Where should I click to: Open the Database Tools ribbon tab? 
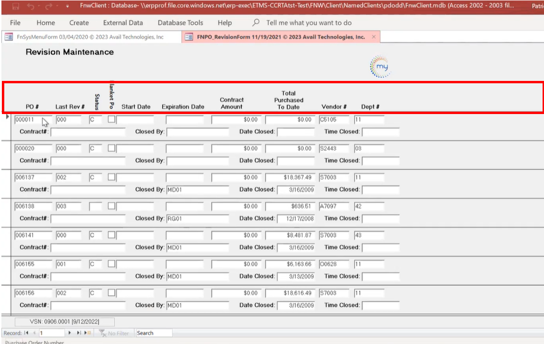180,23
